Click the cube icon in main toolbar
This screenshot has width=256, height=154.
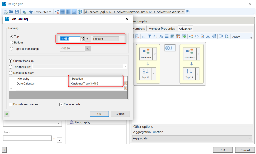80,12
